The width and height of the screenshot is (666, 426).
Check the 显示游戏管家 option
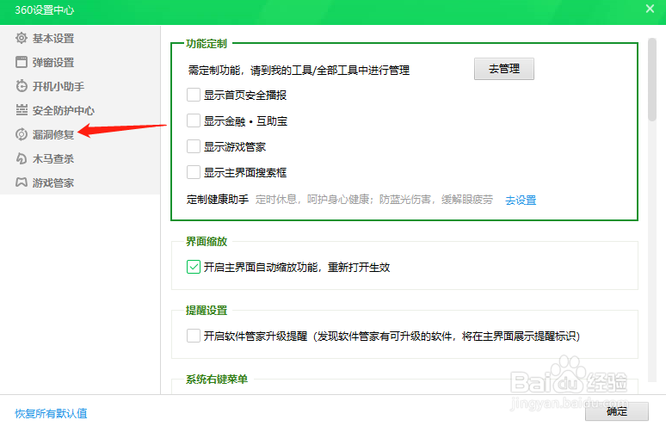[194, 146]
